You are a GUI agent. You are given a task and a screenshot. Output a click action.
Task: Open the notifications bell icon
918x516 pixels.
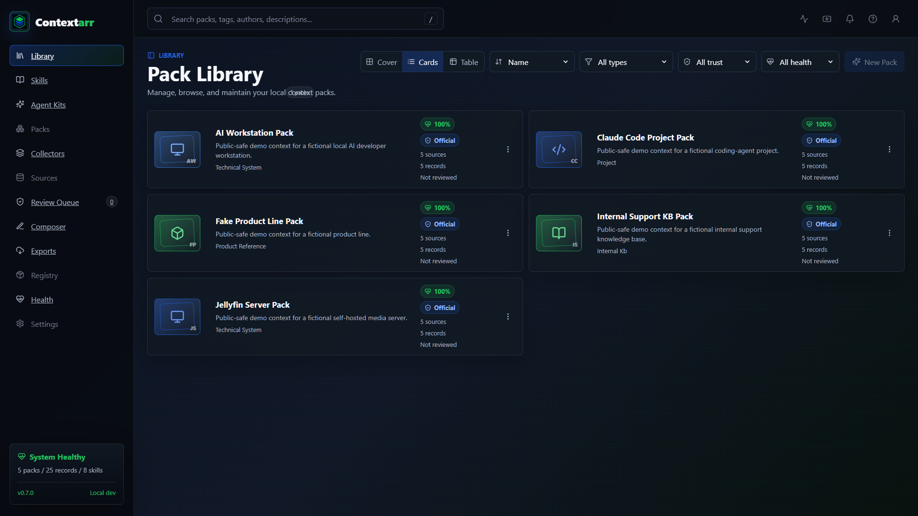(850, 19)
